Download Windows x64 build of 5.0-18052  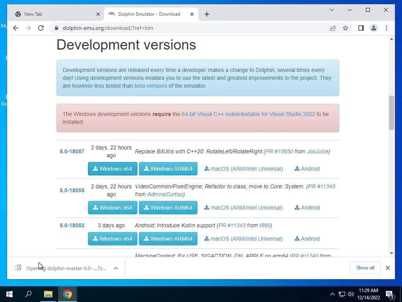[x=113, y=239]
